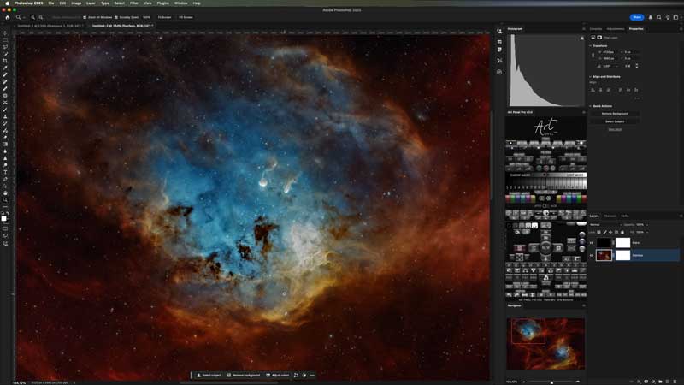Viewport: 684px width, 385px height.
Task: Pick the Zoom tool in the left toolbar
Action: pos(5,199)
